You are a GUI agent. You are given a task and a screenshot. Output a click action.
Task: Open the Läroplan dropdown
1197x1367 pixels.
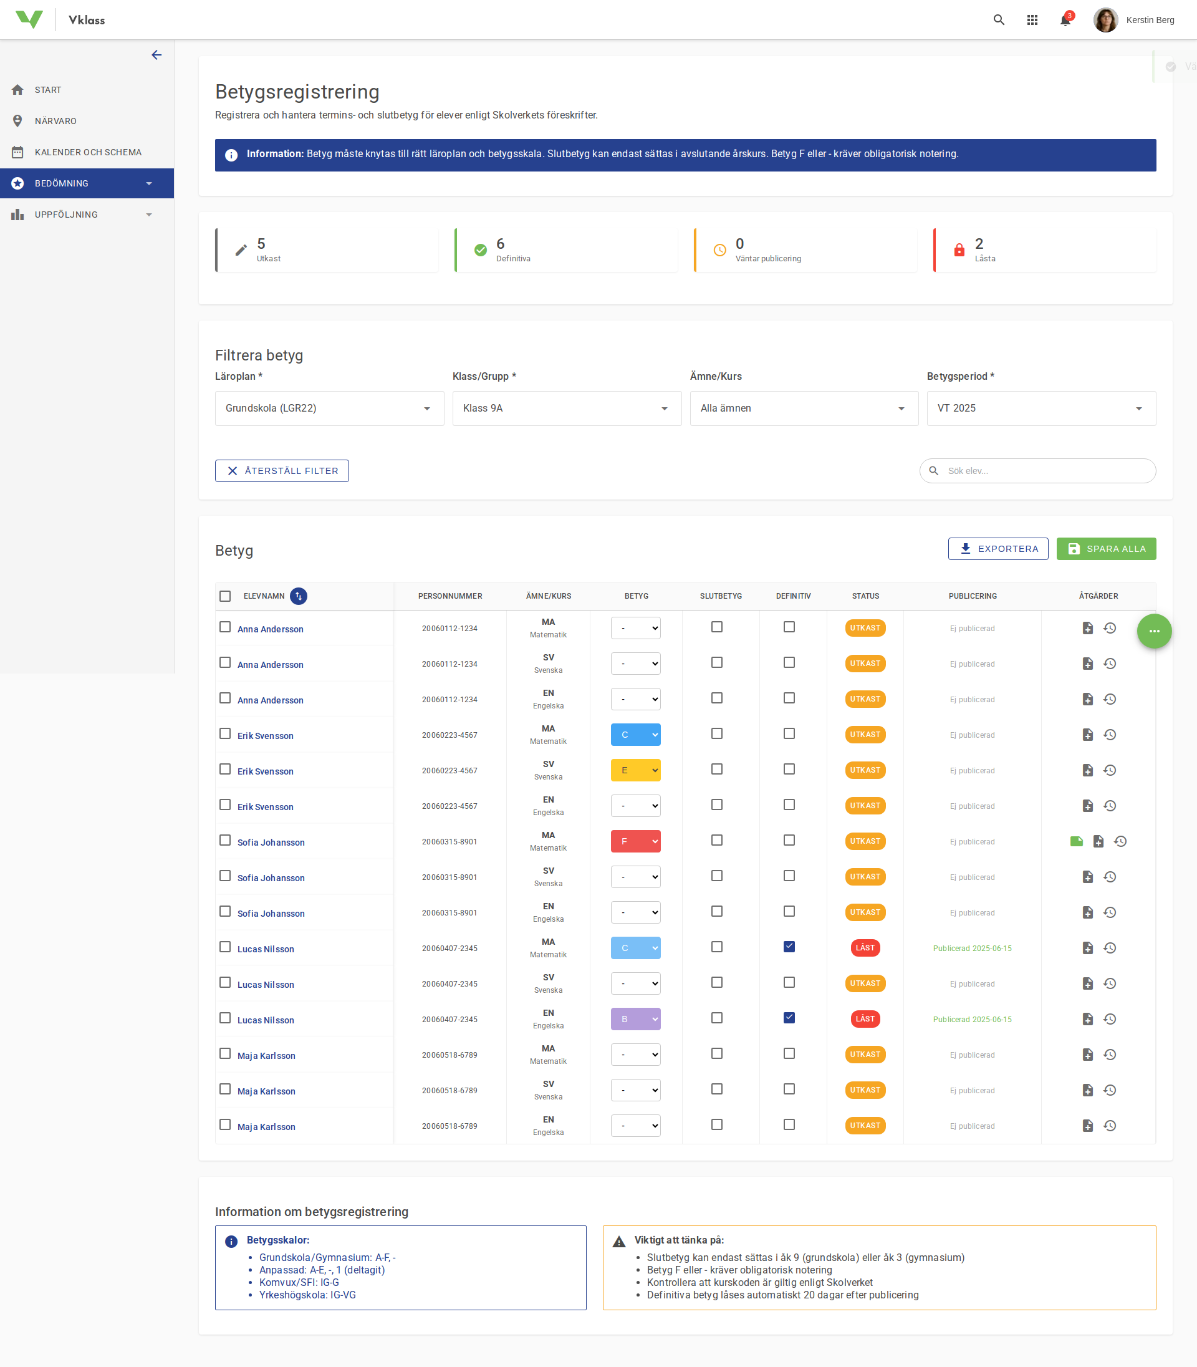329,408
